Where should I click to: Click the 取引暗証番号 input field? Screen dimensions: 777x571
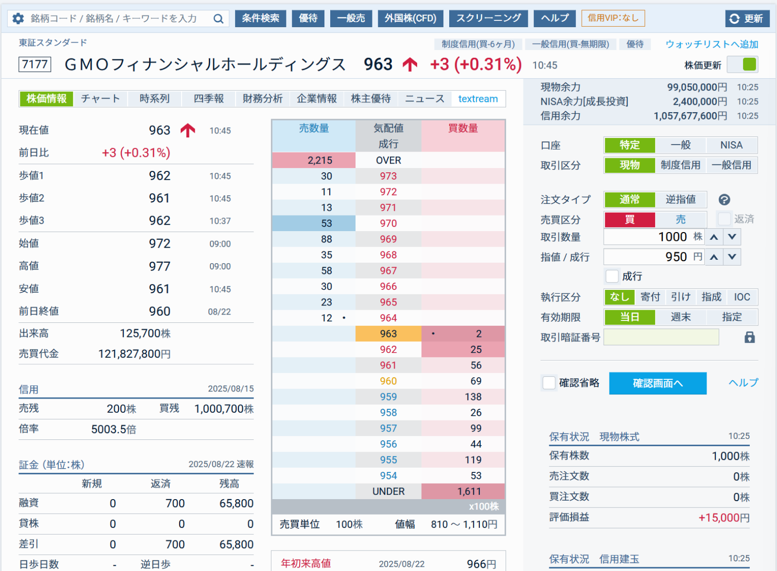click(661, 337)
